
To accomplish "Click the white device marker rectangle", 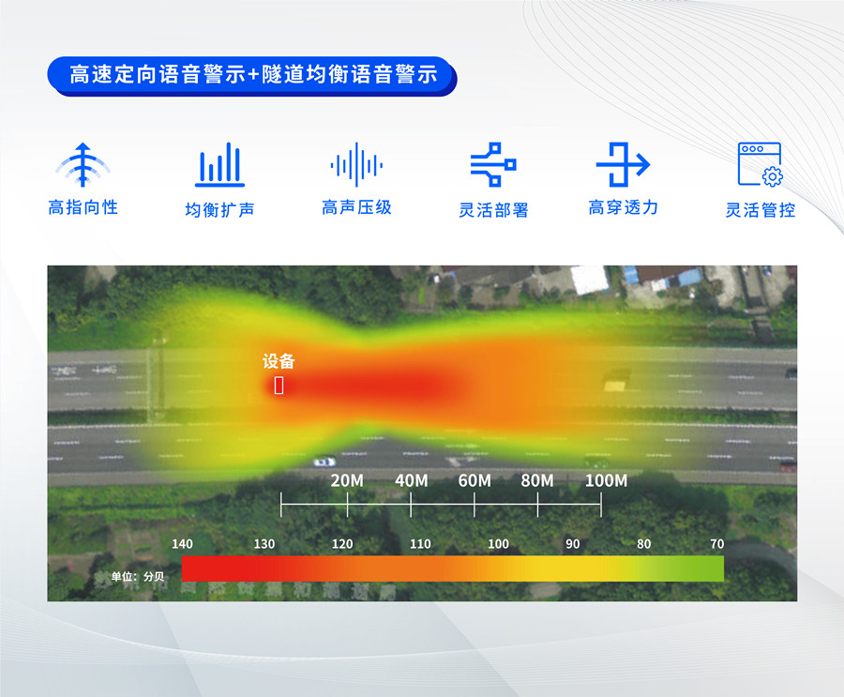I will (279, 385).
